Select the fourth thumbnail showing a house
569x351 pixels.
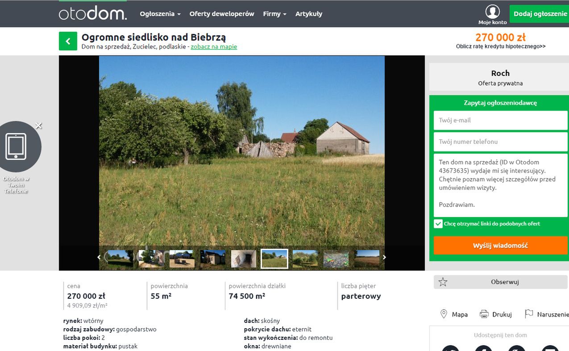(213, 259)
